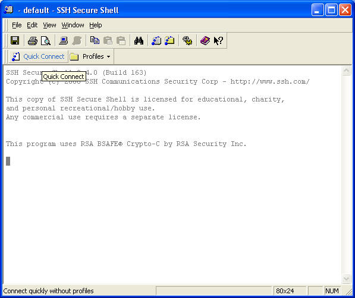Click the 'Any commercial use requires' line
The height and width of the screenshot is (298, 355).
click(103, 117)
